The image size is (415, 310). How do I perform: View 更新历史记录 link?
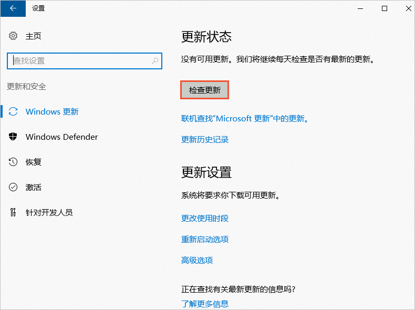(x=205, y=140)
